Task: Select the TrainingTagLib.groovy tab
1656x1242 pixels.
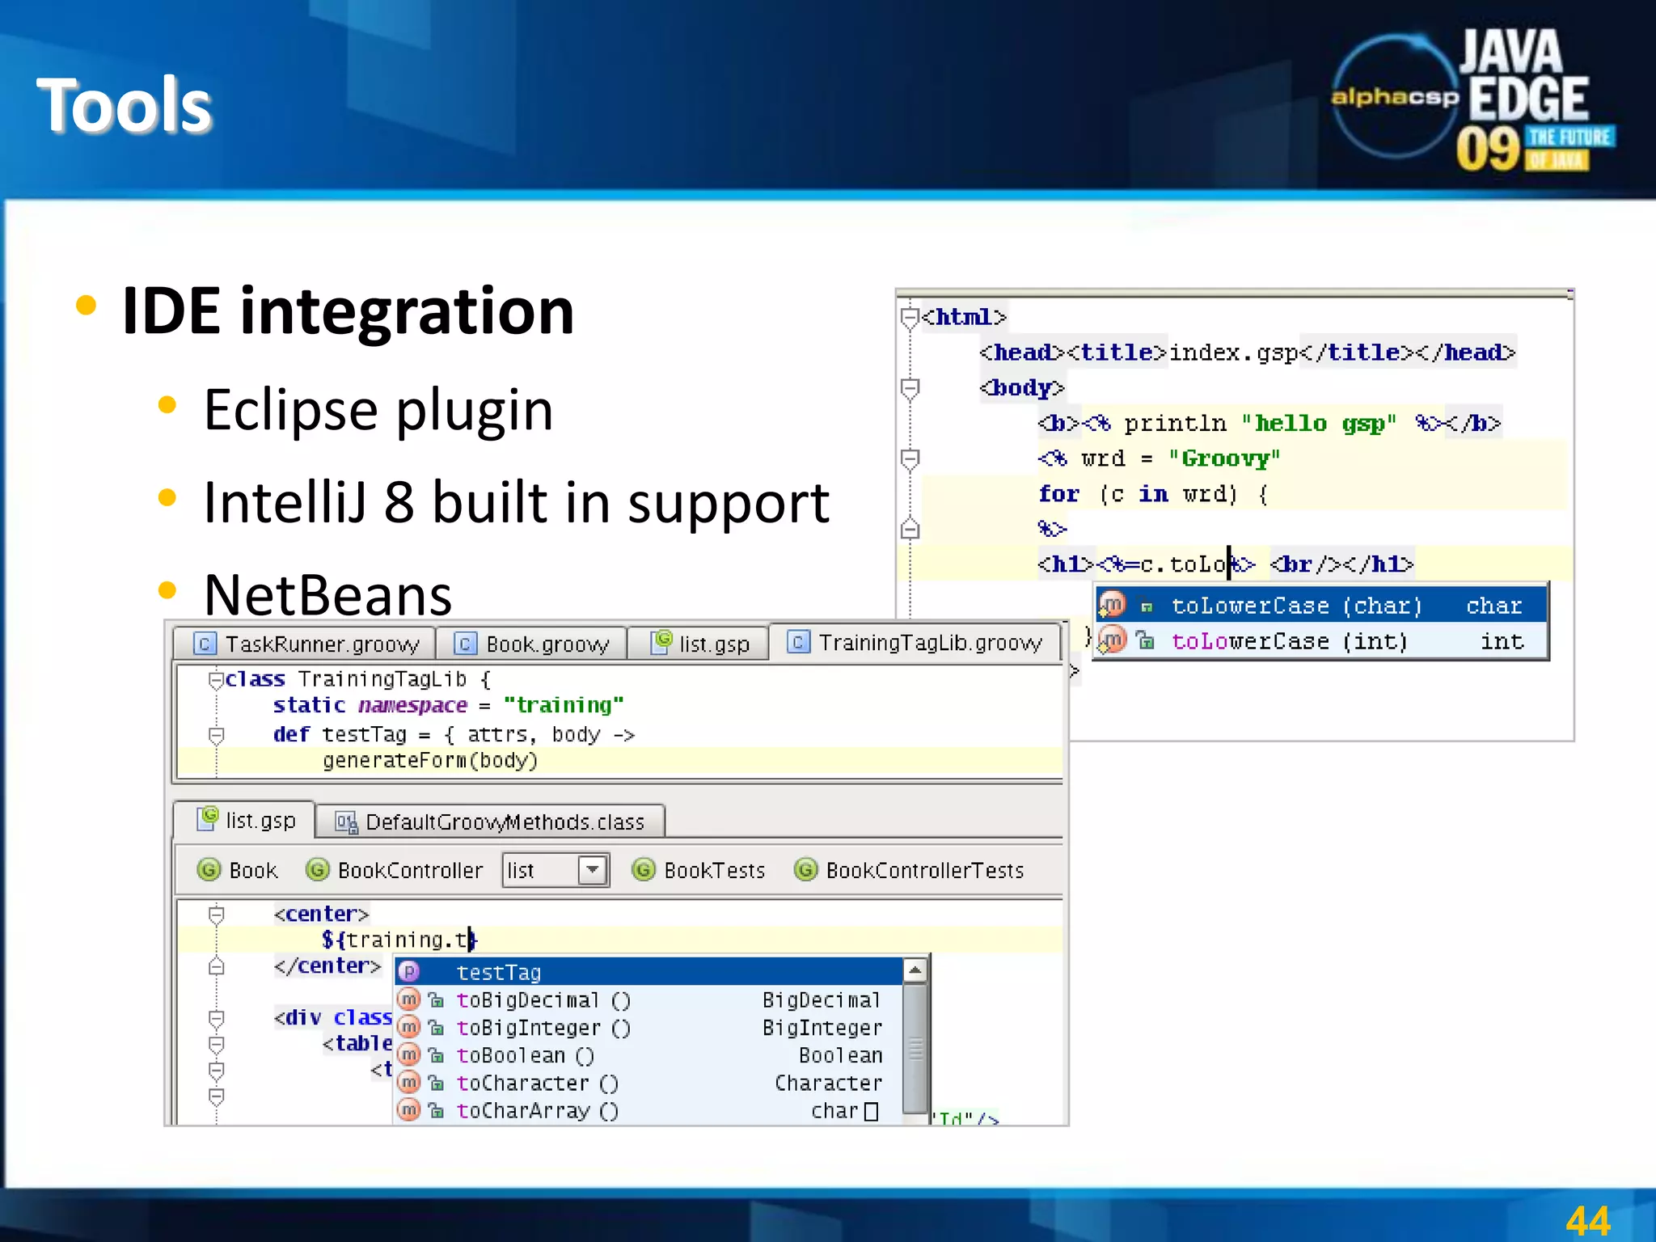Action: (915, 642)
